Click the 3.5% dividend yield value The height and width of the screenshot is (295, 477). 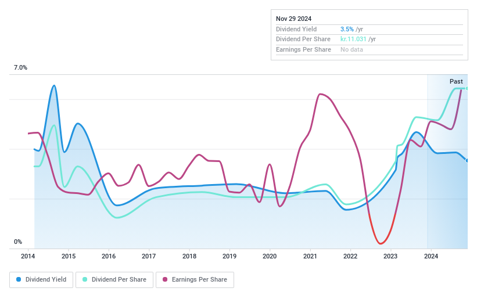point(347,29)
